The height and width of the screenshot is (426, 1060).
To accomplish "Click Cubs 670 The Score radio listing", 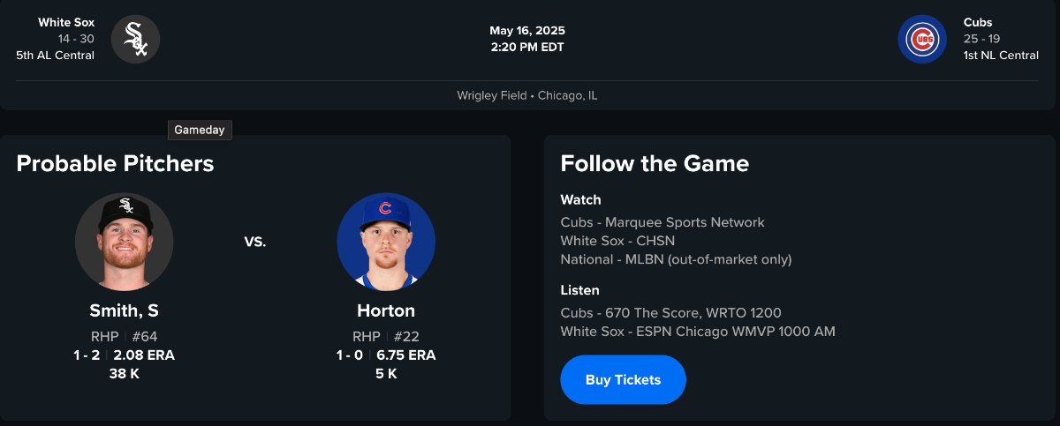I will pos(670,313).
